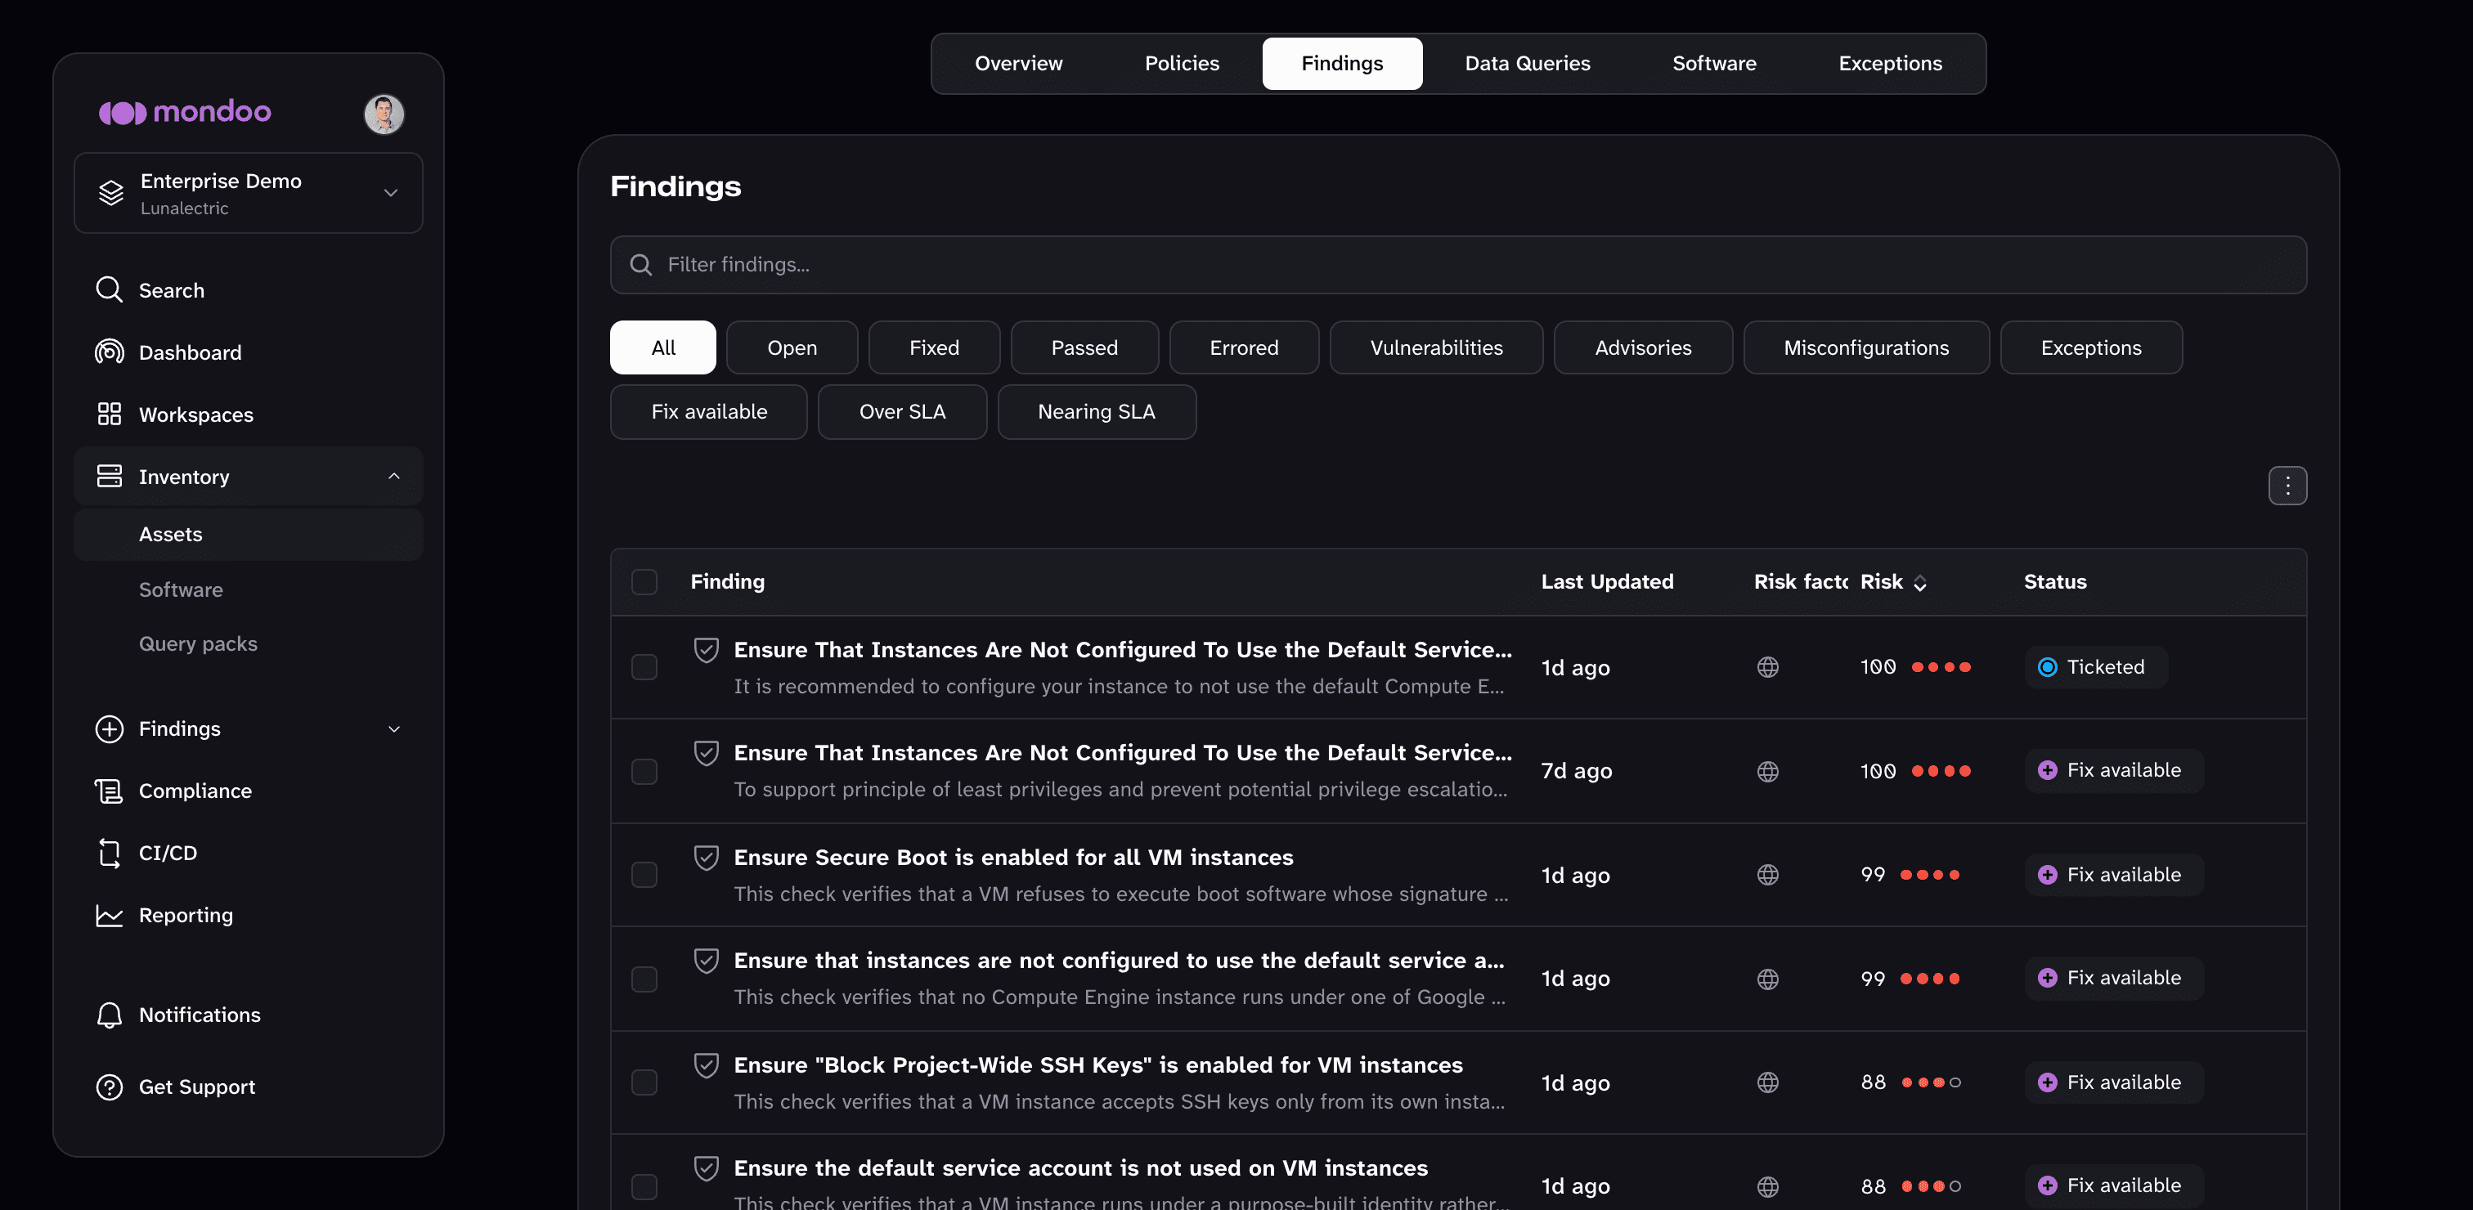The width and height of the screenshot is (2473, 1210).
Task: Open the user profile avatar
Action: click(384, 114)
